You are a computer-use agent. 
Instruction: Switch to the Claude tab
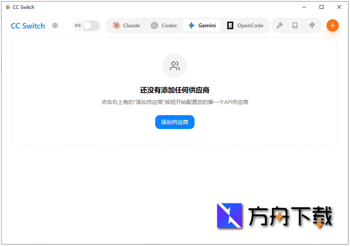(126, 25)
